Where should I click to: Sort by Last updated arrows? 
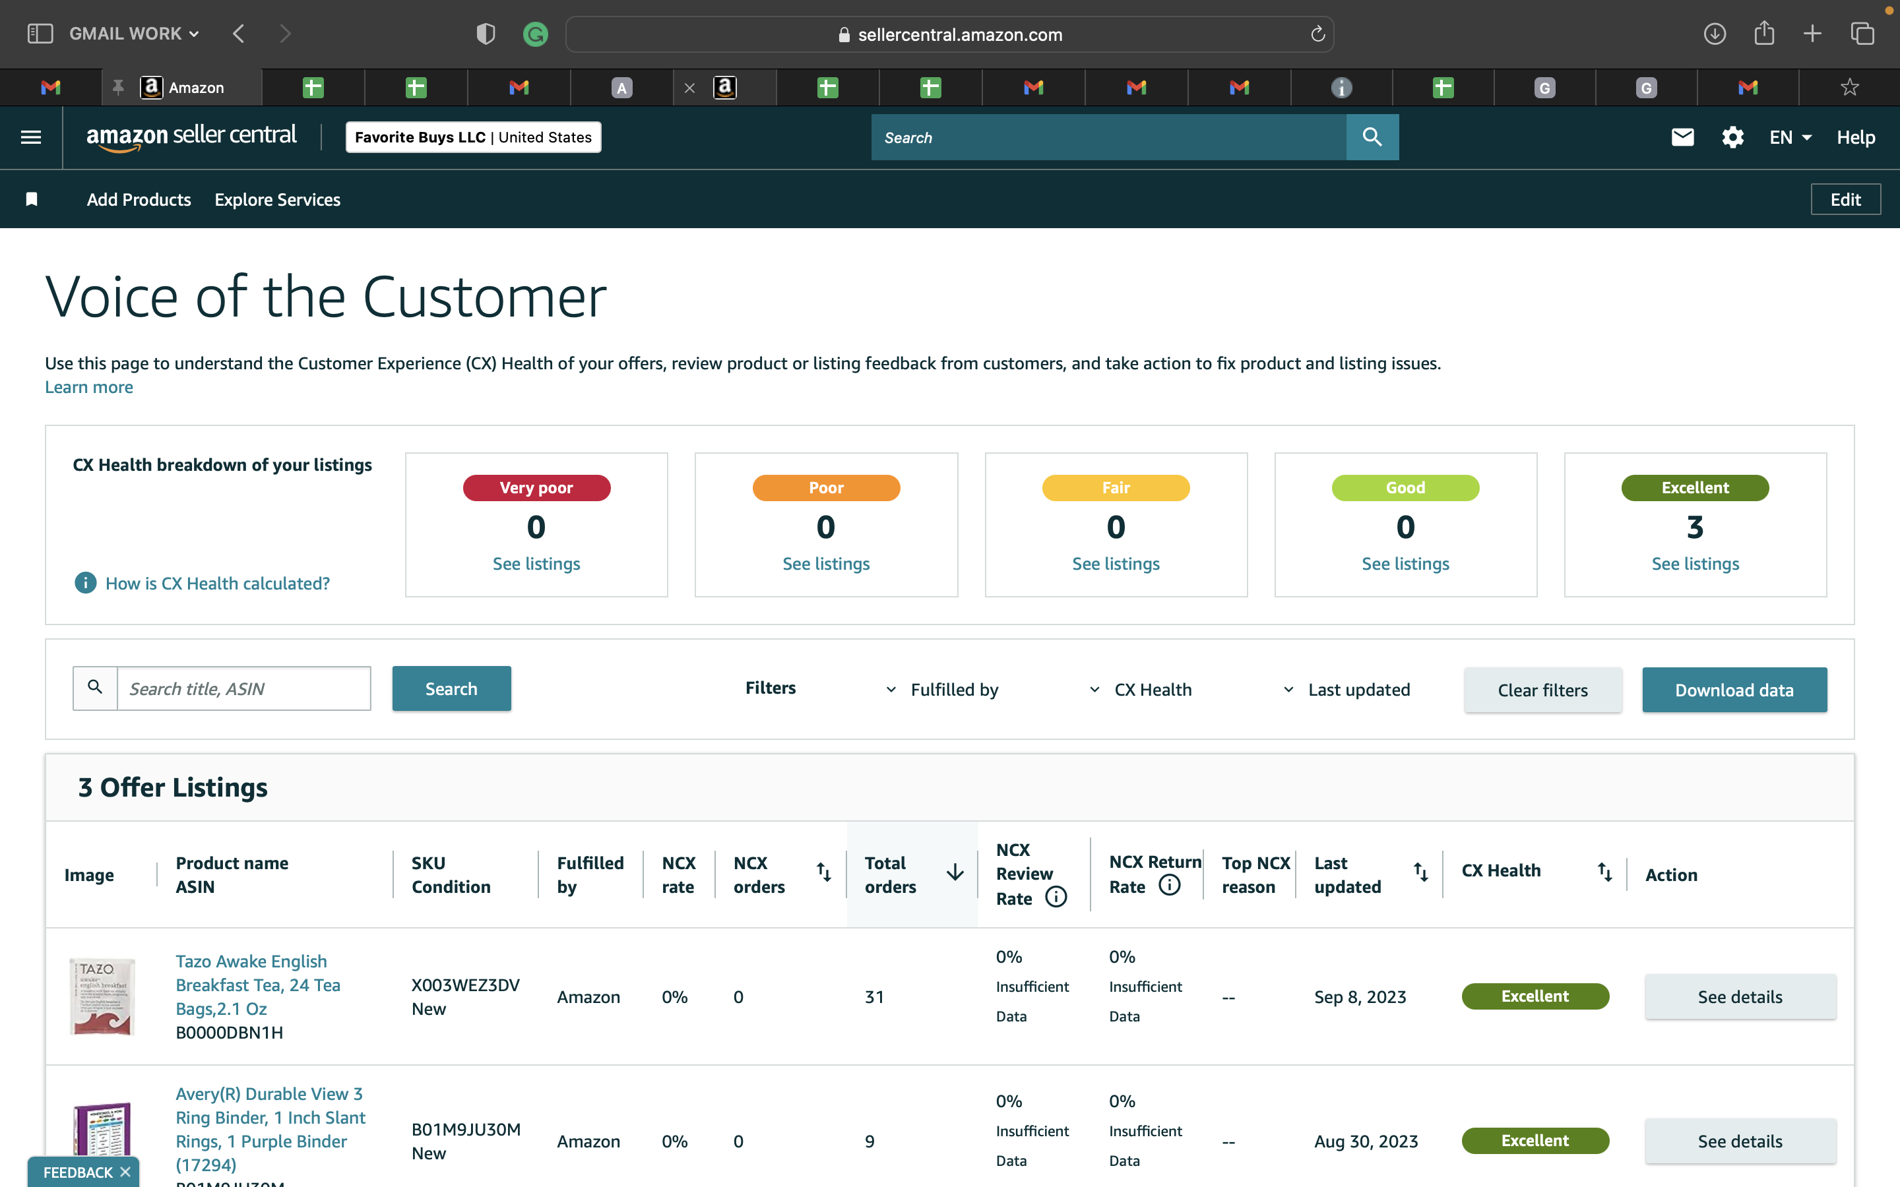[x=1421, y=872]
